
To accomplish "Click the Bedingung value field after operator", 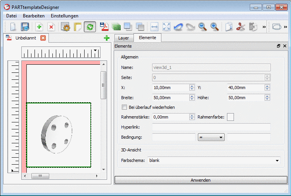I will (x=249, y=137).
